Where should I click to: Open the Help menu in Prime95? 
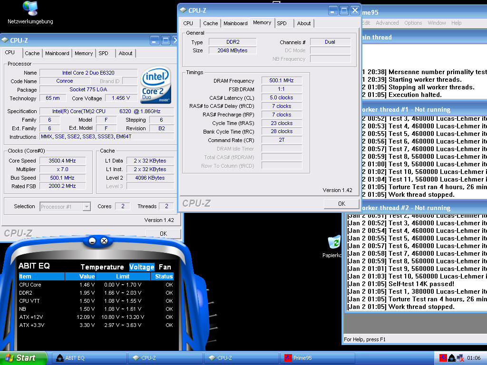point(456,23)
